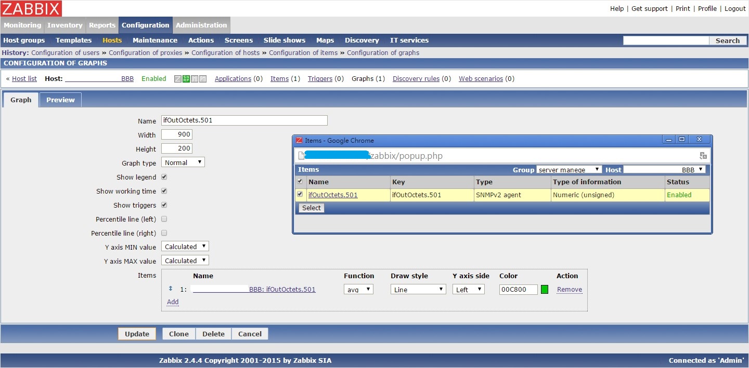The image size is (749, 368).
Task: Click the Delete button
Action: pyautogui.click(x=213, y=334)
